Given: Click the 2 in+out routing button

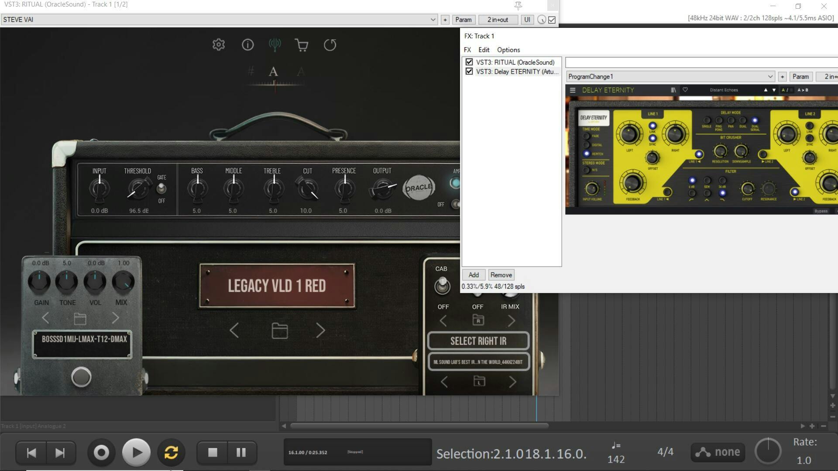Looking at the screenshot, I should [x=498, y=20].
